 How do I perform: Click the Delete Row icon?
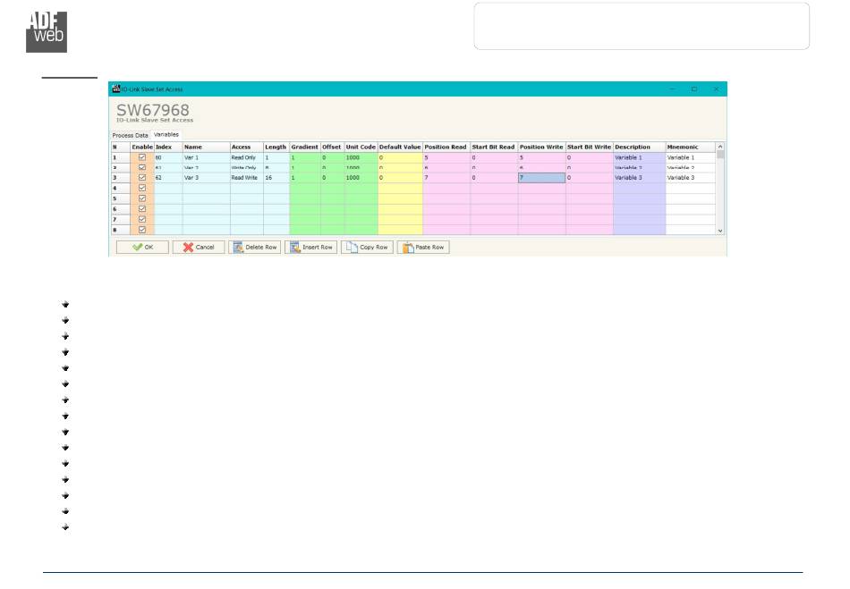pos(239,247)
